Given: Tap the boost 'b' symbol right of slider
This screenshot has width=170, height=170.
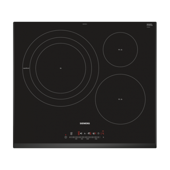Looking at the screenshot, I should 103,137.
